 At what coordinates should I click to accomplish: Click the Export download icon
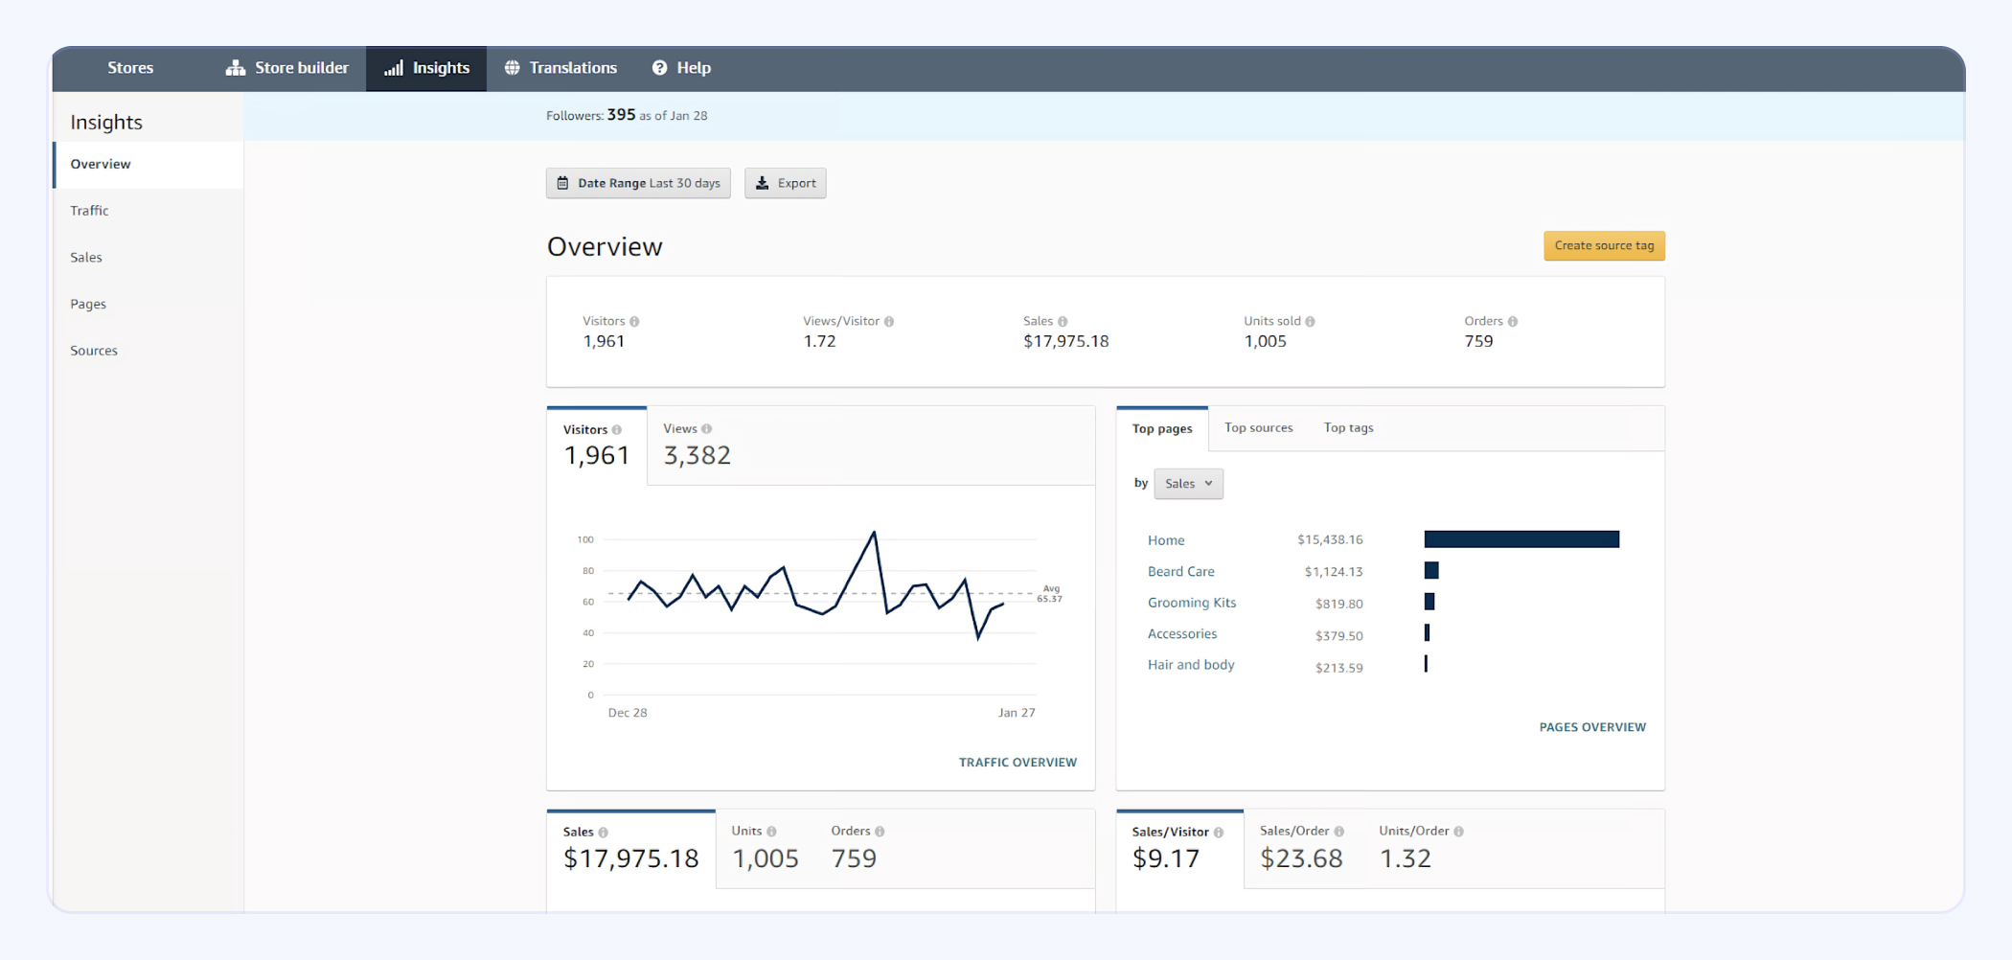763,183
